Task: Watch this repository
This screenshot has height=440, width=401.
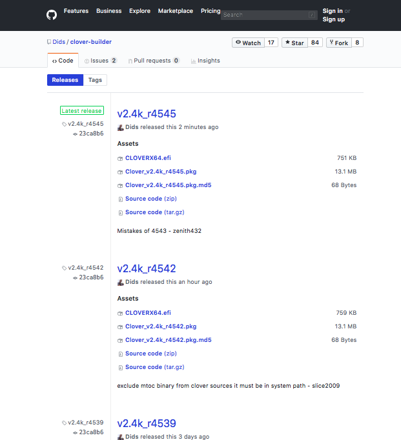Action: pos(248,43)
